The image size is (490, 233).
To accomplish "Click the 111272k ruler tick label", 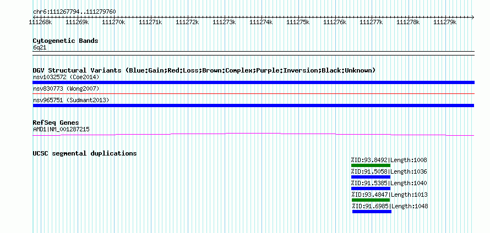I will tap(188, 22).
